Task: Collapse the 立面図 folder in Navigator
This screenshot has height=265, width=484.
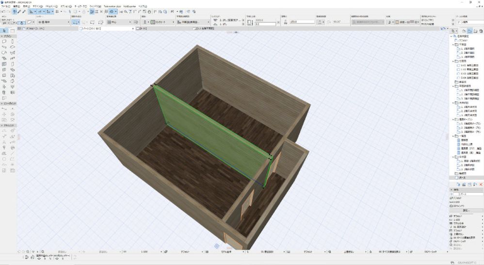Action: click(x=453, y=61)
